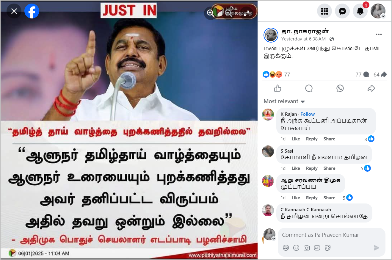Like C Kannaiah's neighbor comment by ஆறு சரவணன்
The width and height of the screenshot is (392, 260).
(x=296, y=198)
